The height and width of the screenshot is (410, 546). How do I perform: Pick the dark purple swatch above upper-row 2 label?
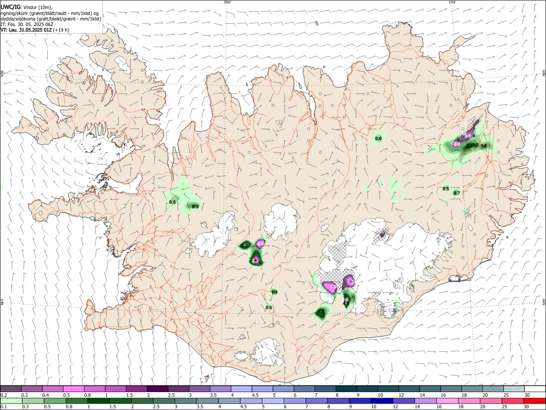point(157,389)
